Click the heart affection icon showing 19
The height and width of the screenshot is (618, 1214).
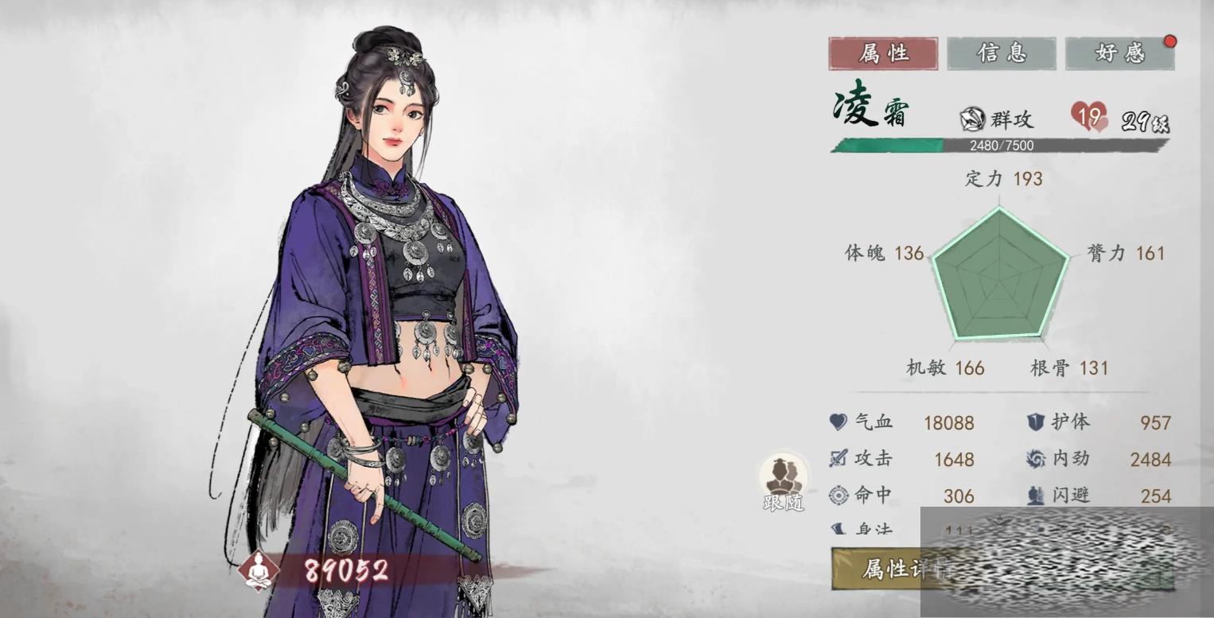1089,118
